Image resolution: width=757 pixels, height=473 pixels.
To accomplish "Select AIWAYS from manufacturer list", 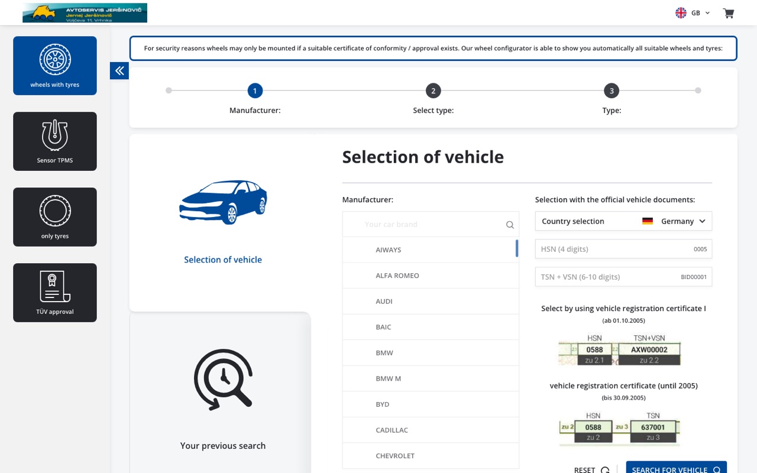I will pyautogui.click(x=431, y=250).
